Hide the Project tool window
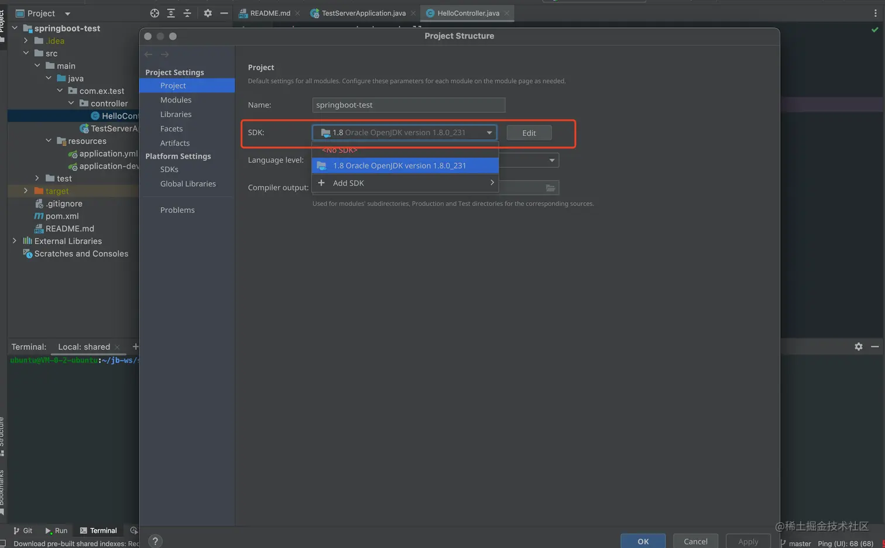This screenshot has height=548, width=885. [x=224, y=13]
